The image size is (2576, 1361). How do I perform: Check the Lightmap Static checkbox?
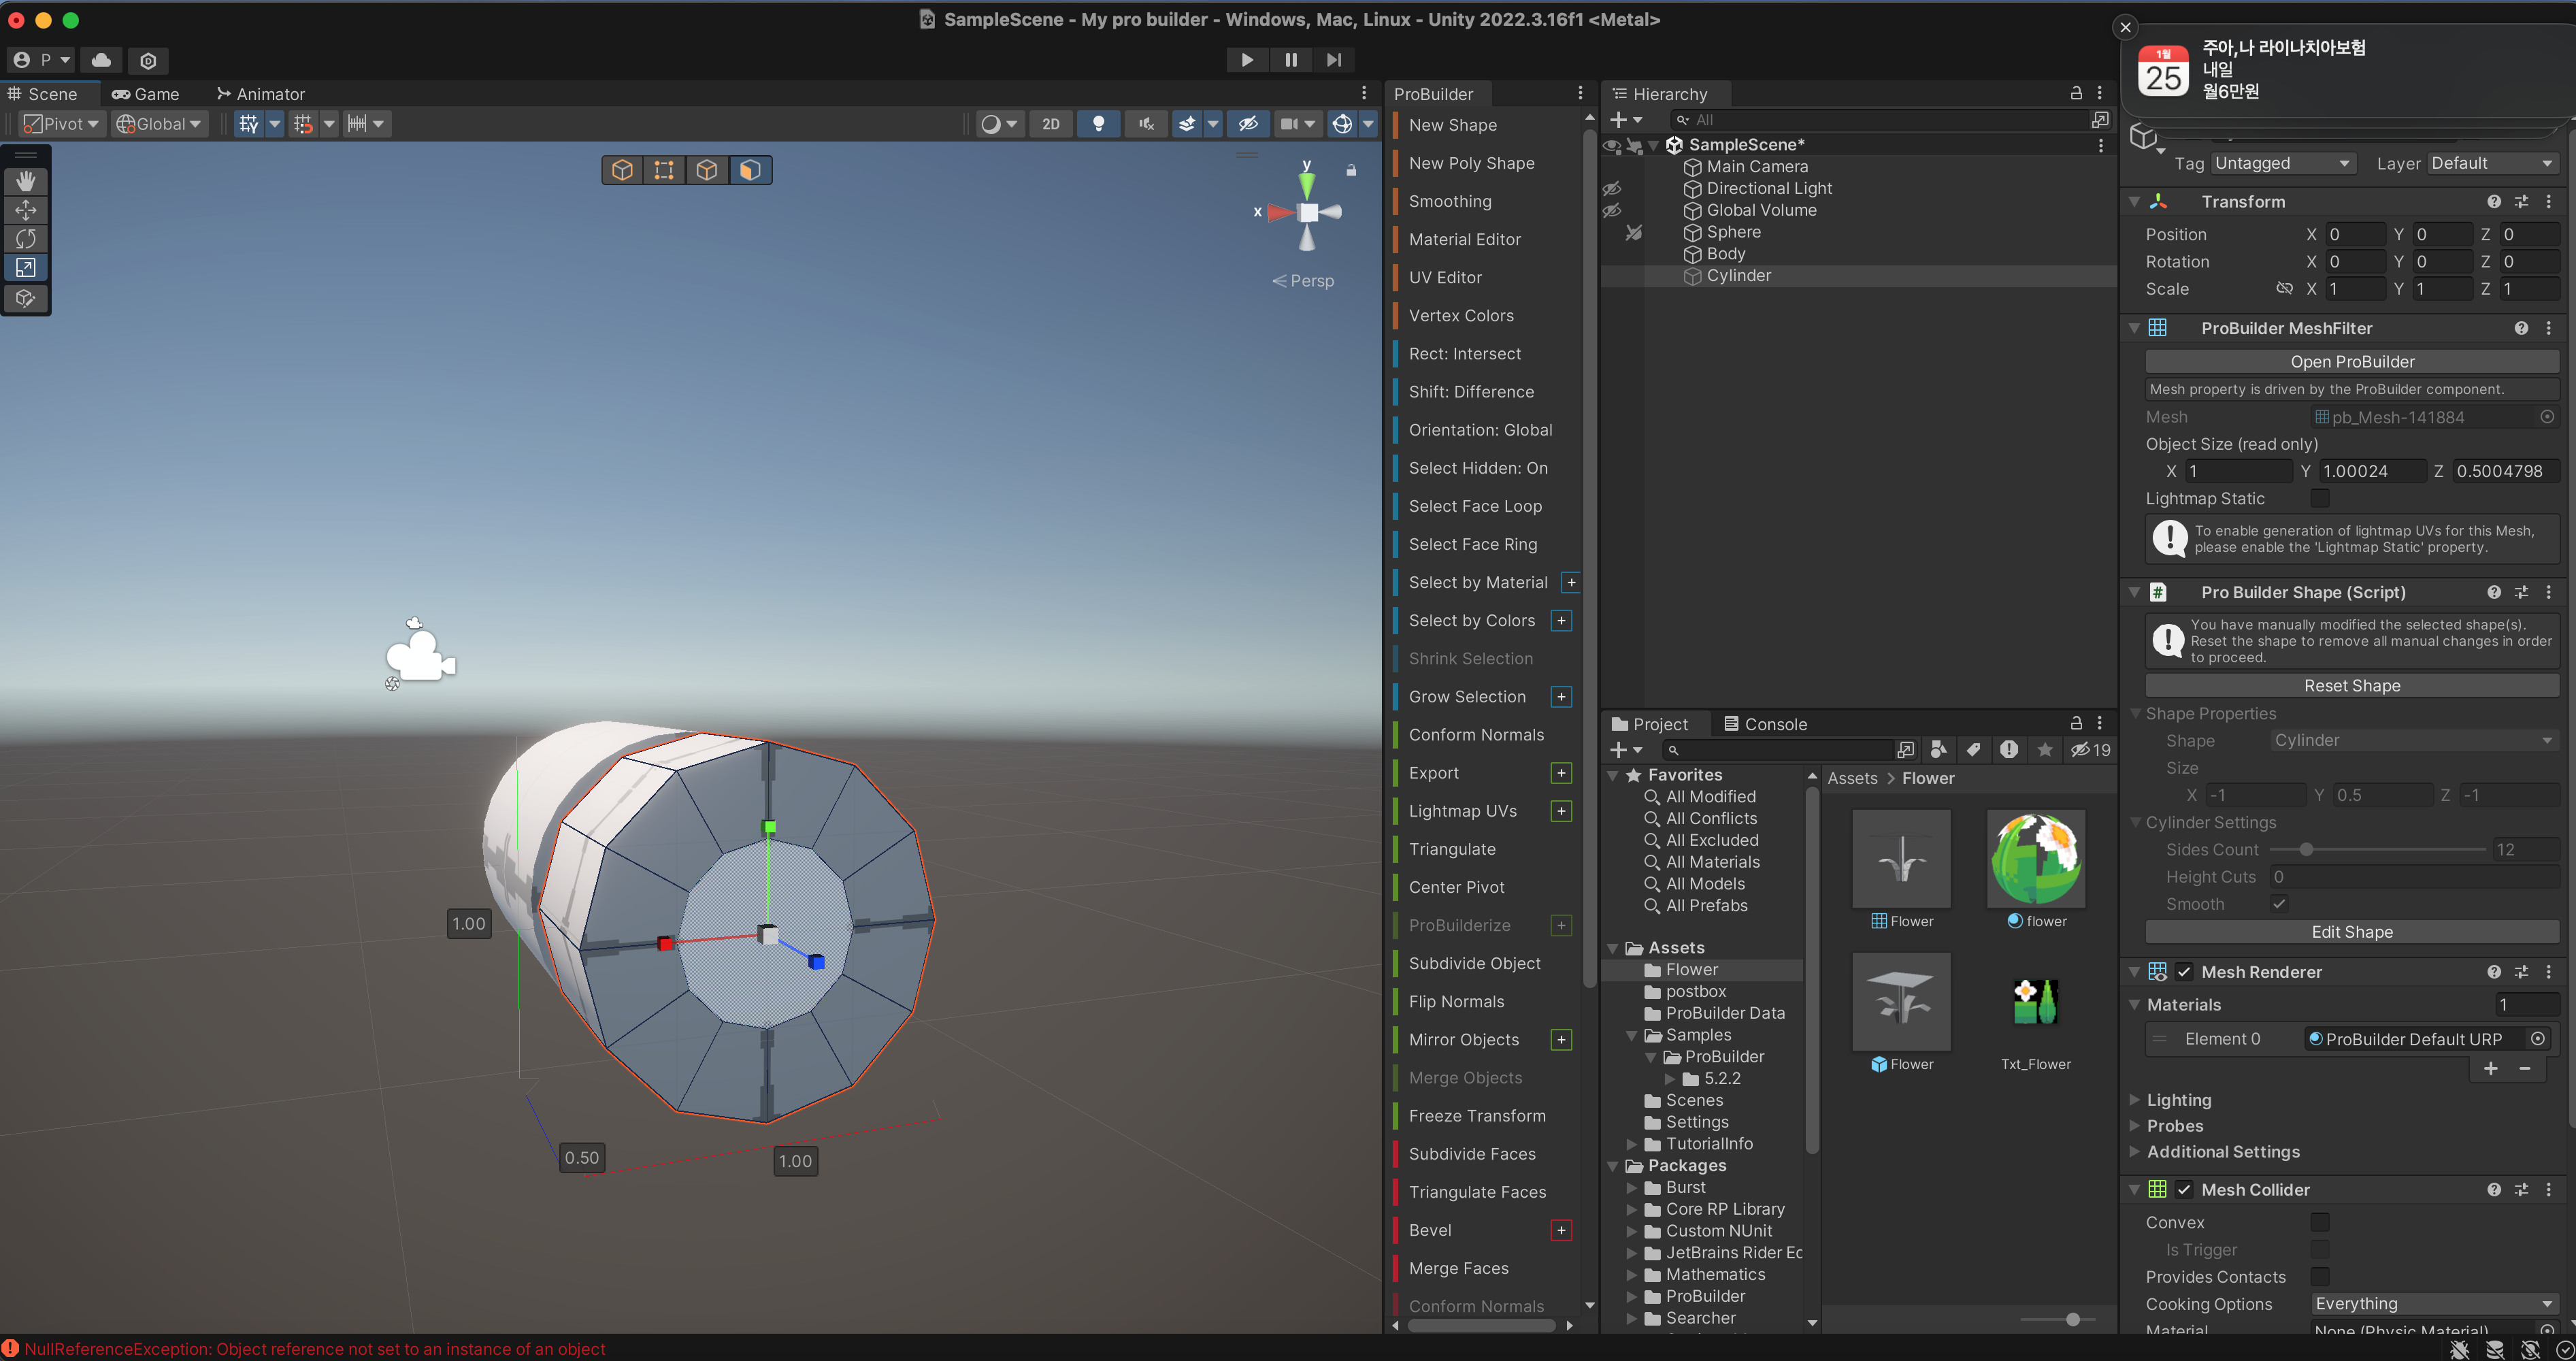(2320, 498)
